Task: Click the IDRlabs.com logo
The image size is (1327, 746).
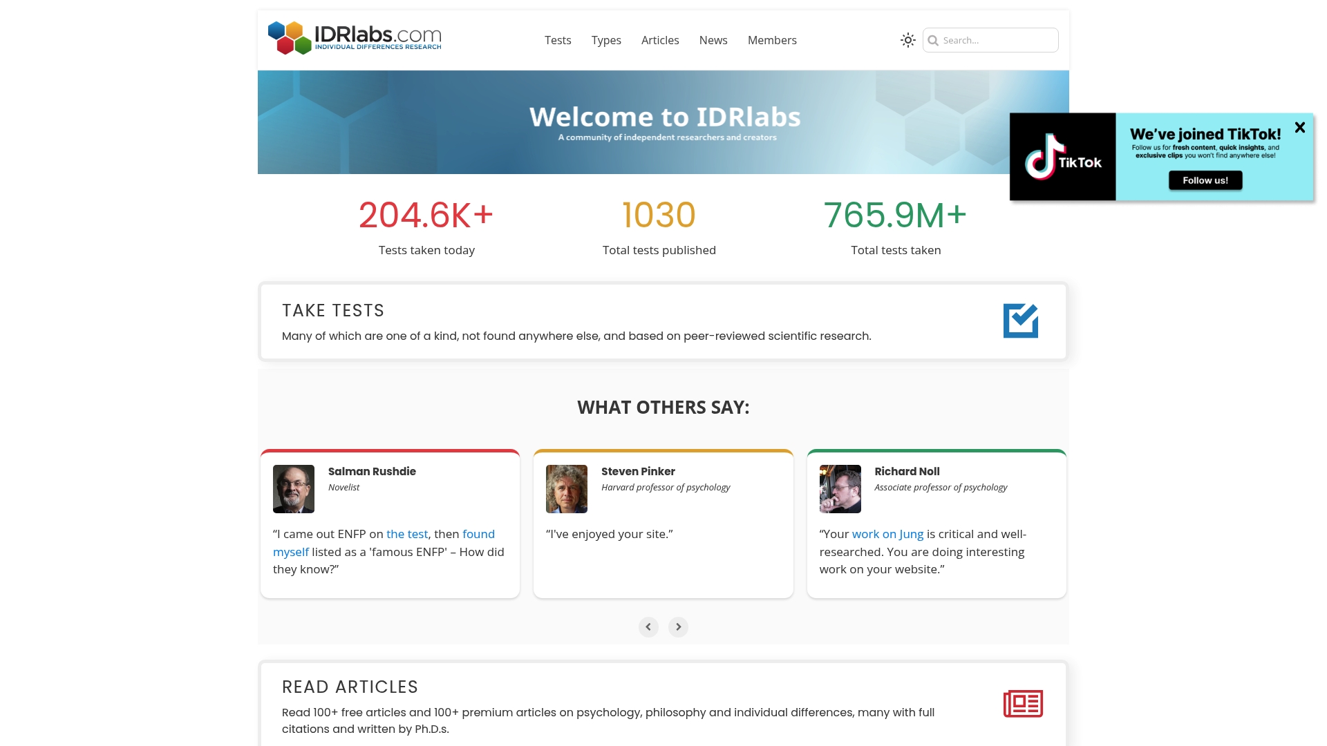Action: click(355, 38)
